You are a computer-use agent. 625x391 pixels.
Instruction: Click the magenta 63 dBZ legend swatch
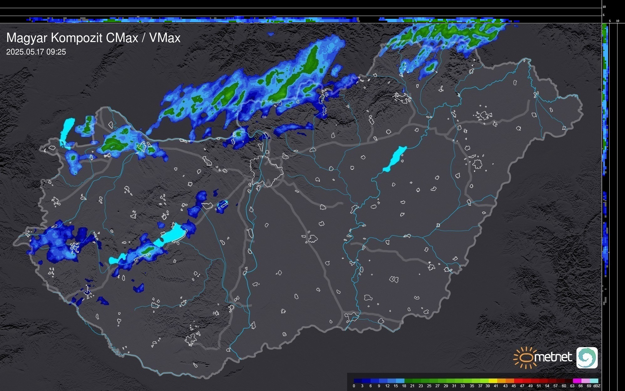(x=576, y=381)
